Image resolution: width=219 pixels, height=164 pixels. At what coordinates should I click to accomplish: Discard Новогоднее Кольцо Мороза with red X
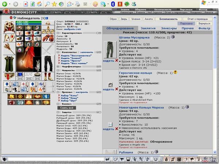click(116, 129)
